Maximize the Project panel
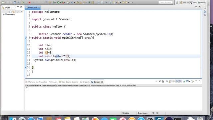The height and width of the screenshot is (120, 213). pyautogui.click(x=21, y=7)
